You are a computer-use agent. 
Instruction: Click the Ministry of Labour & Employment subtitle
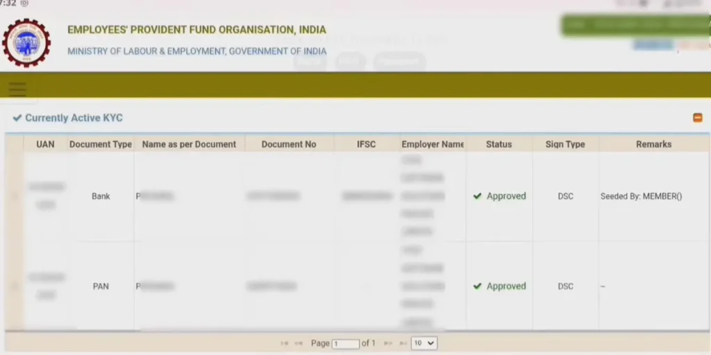click(x=196, y=51)
